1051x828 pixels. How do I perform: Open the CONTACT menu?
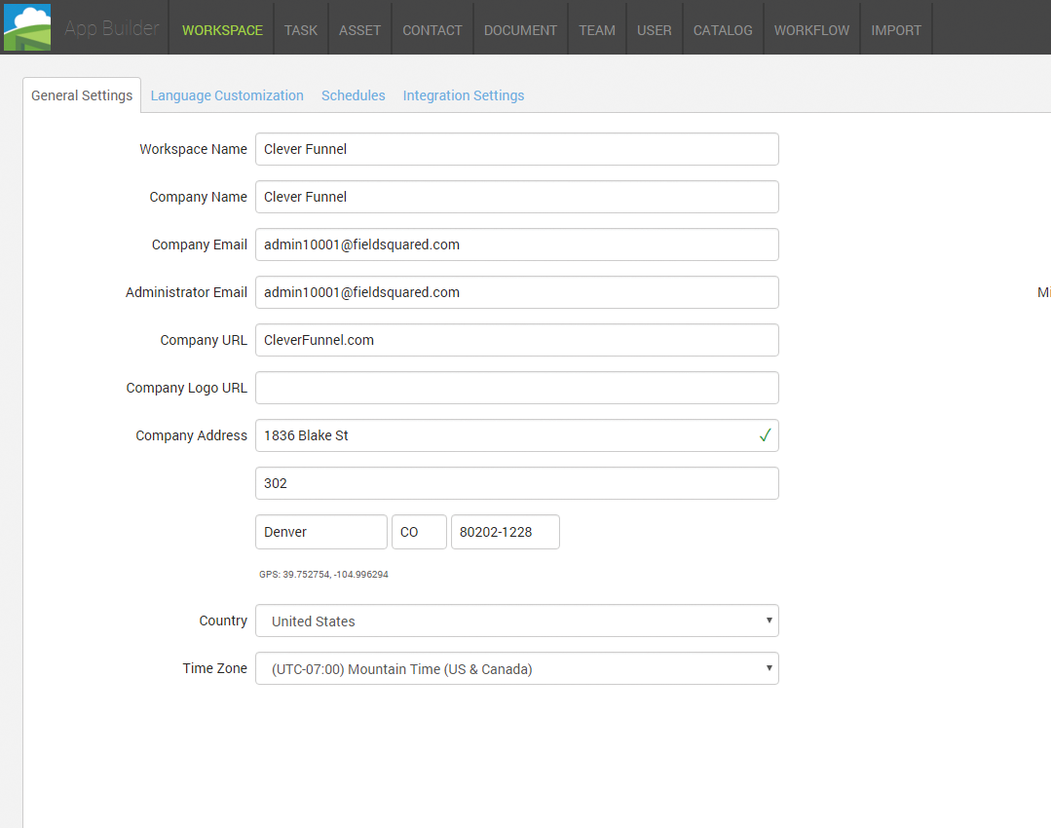(x=432, y=30)
